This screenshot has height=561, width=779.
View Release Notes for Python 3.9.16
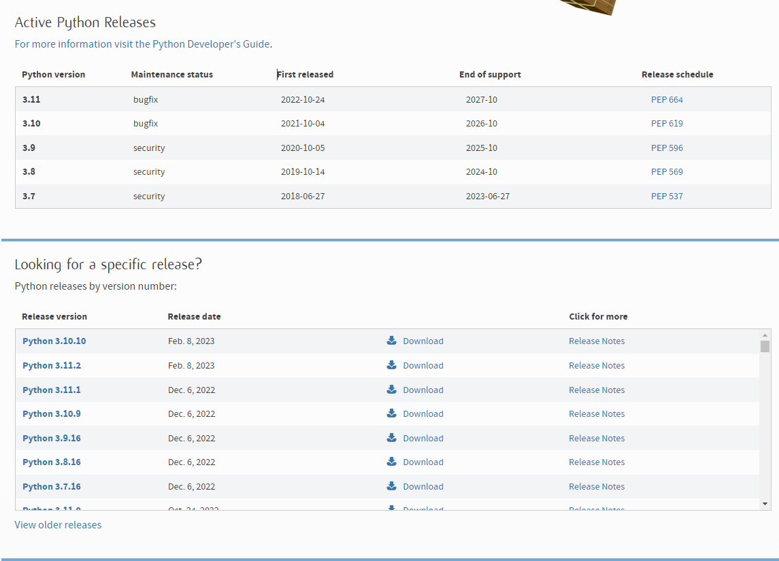597,438
